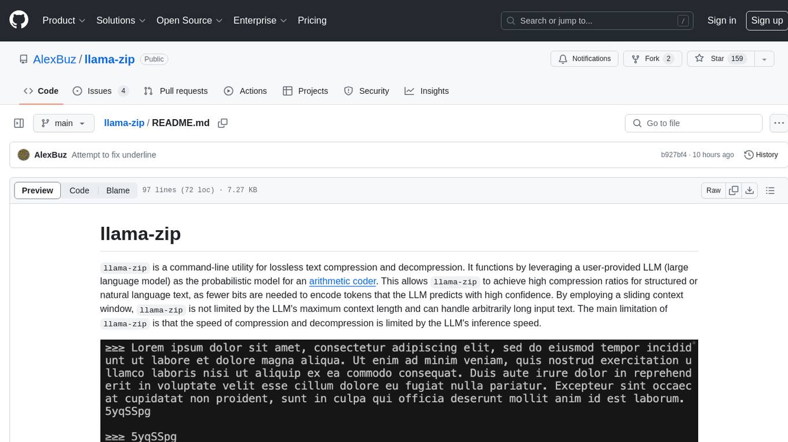Click the Public visibility badge
This screenshot has height=442, width=788.
pyautogui.click(x=154, y=59)
